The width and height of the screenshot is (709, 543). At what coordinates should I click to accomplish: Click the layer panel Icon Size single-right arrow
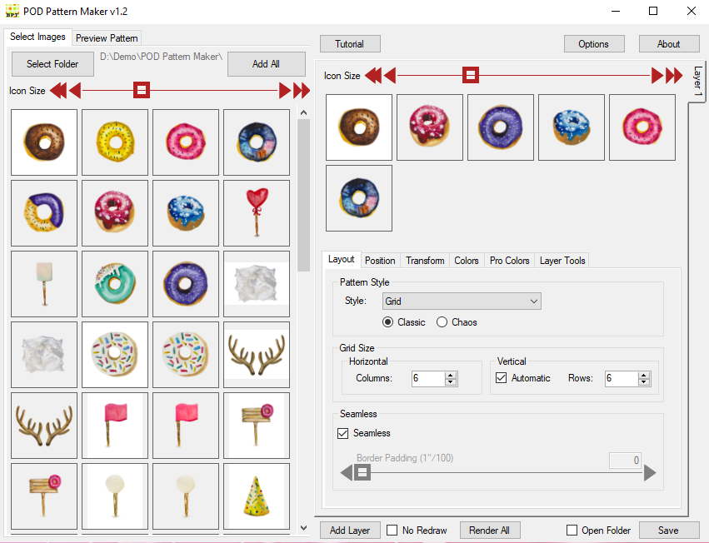click(657, 76)
